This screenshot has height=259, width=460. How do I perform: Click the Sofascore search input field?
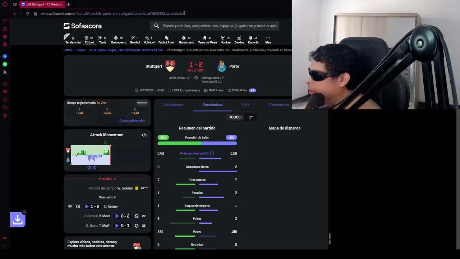click(214, 26)
